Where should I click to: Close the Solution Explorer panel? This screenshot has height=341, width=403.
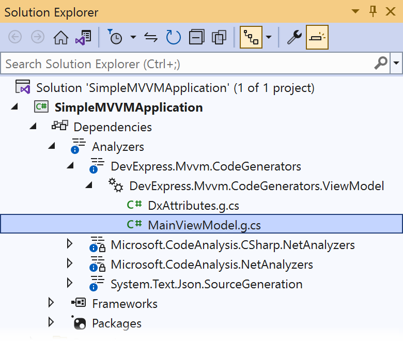point(391,11)
